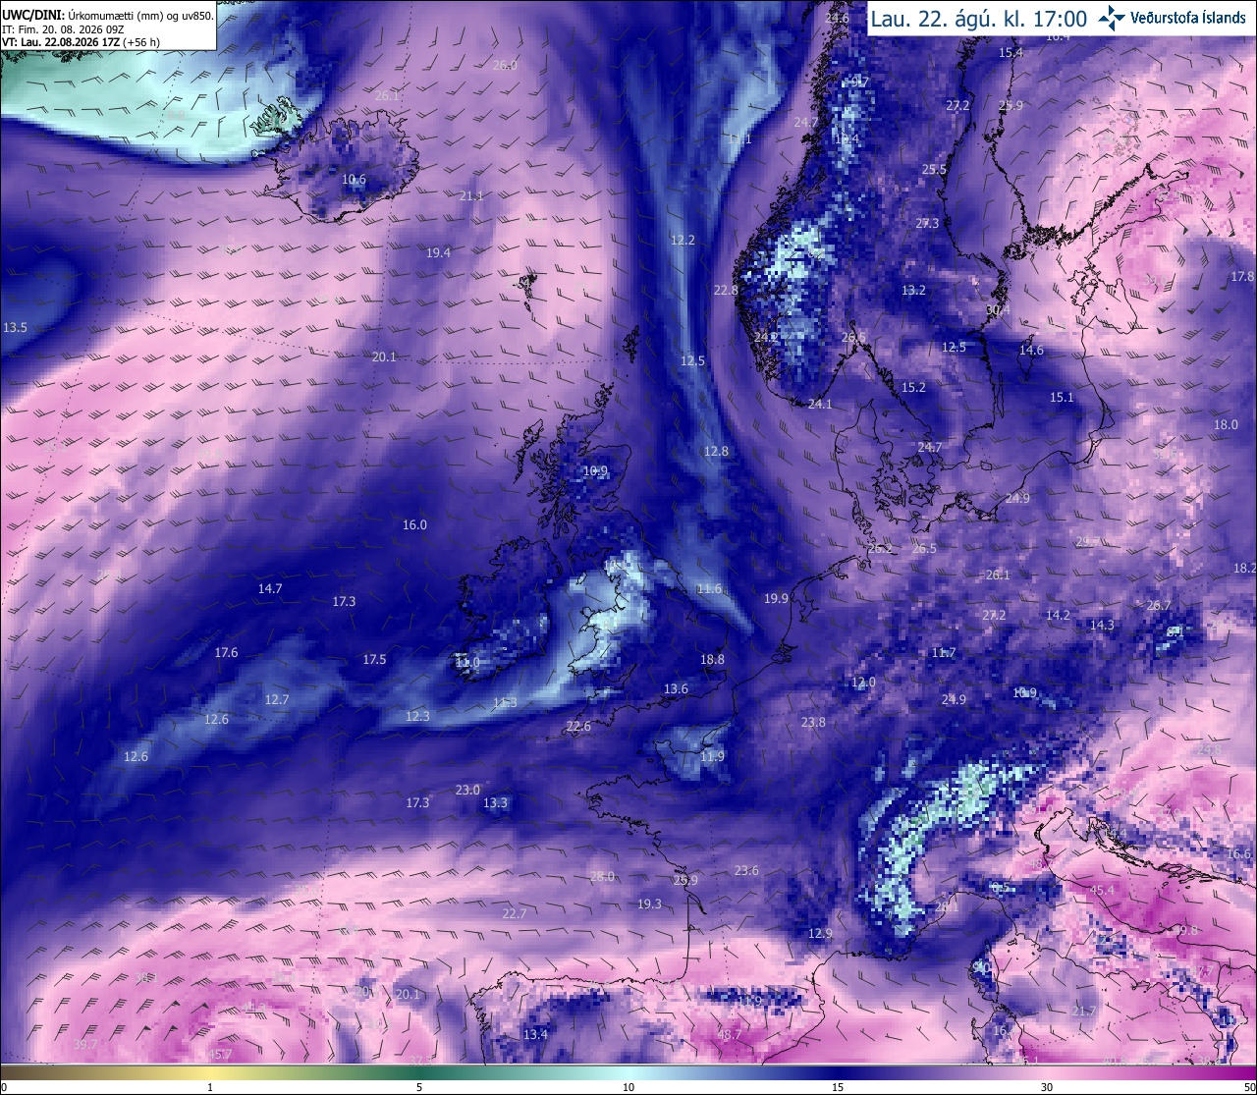Pick the 15 tick on color scale
This screenshot has height=1095, width=1257.
838,1087
